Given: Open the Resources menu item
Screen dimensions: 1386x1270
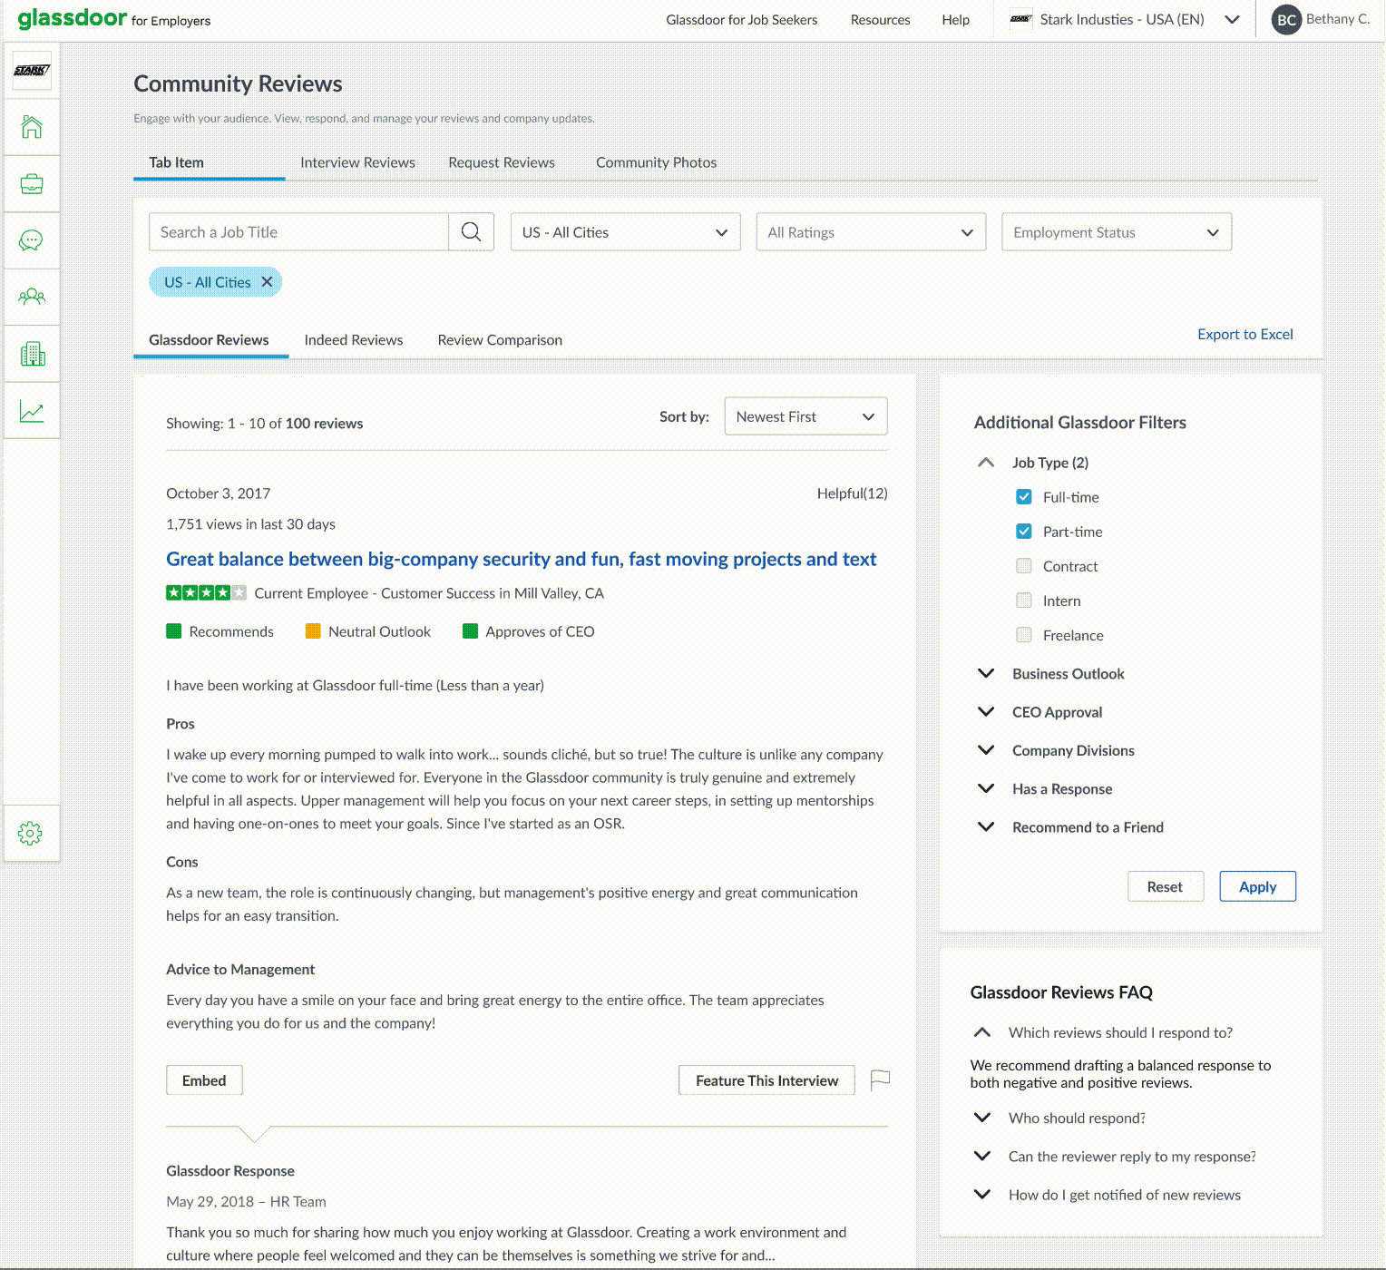Looking at the screenshot, I should coord(880,20).
